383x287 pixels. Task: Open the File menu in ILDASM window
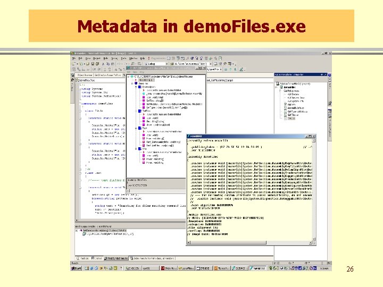pos(129,72)
